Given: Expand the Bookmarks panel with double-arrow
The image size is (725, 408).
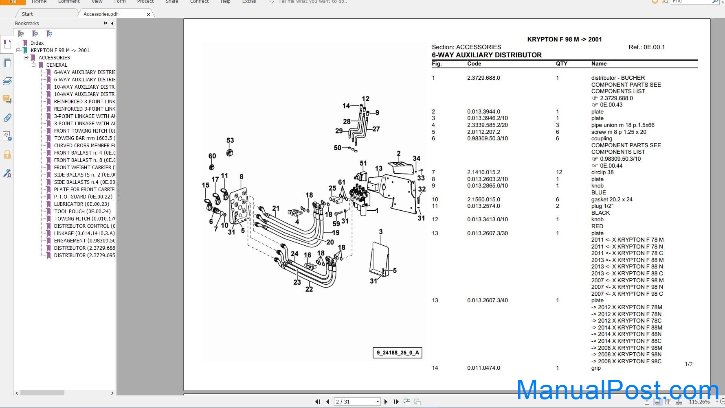Looking at the screenshot, I should click(106, 23).
